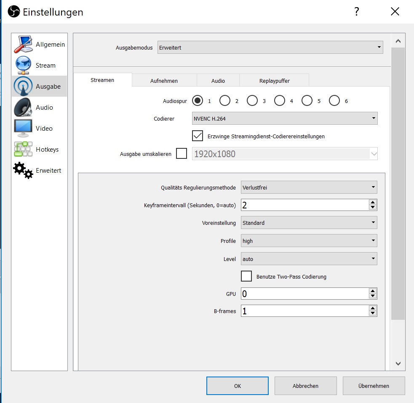414x403 pixels.
Task: Click the question mark help icon
Action: (356, 12)
